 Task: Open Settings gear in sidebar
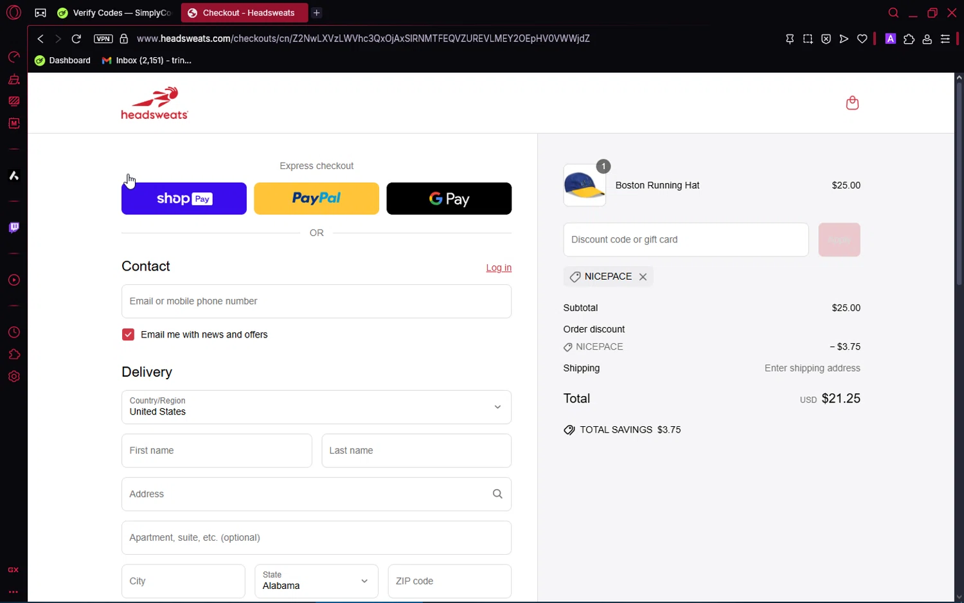[13, 377]
